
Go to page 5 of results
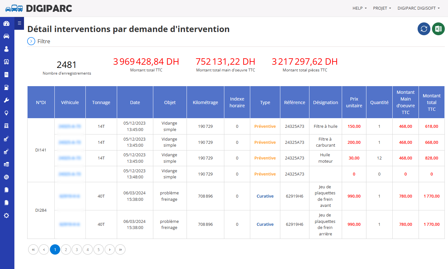pyautogui.click(x=99, y=249)
